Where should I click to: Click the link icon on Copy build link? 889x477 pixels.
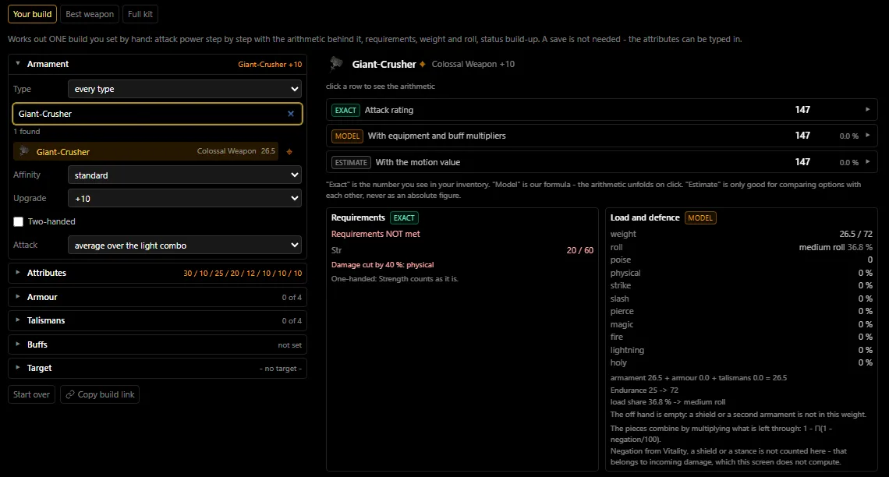pyautogui.click(x=70, y=394)
